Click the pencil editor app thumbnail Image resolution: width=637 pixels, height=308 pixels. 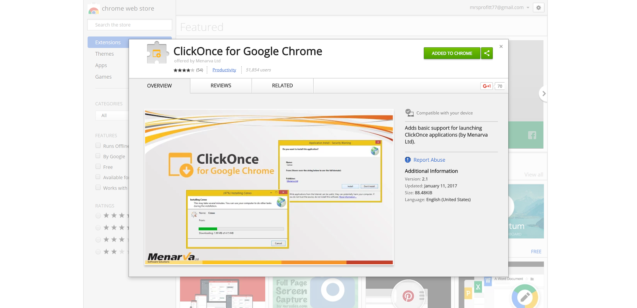pos(501,293)
